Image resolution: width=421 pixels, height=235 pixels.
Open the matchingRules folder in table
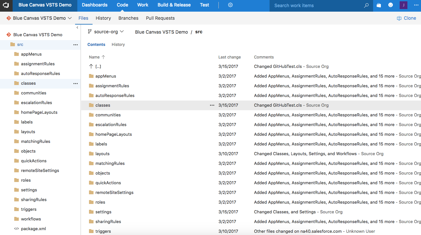[110, 164]
